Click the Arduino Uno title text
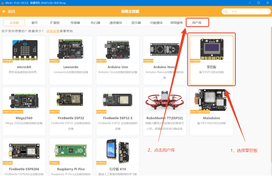272x176 pixels. click(118, 67)
